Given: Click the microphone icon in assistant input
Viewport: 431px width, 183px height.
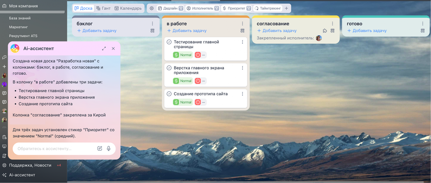Looking at the screenshot, I should tap(109, 149).
